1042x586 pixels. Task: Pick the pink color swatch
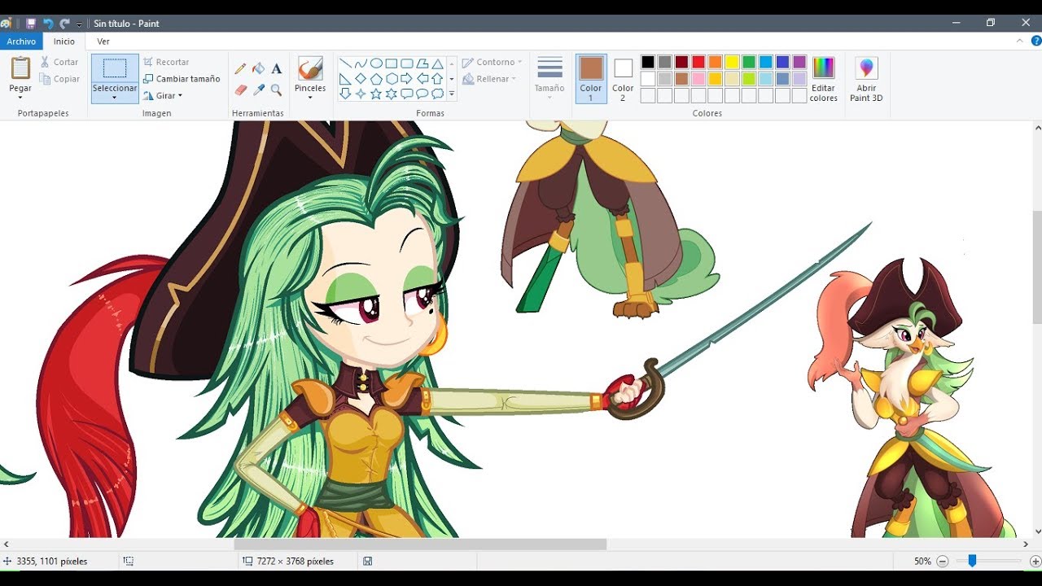click(x=698, y=79)
